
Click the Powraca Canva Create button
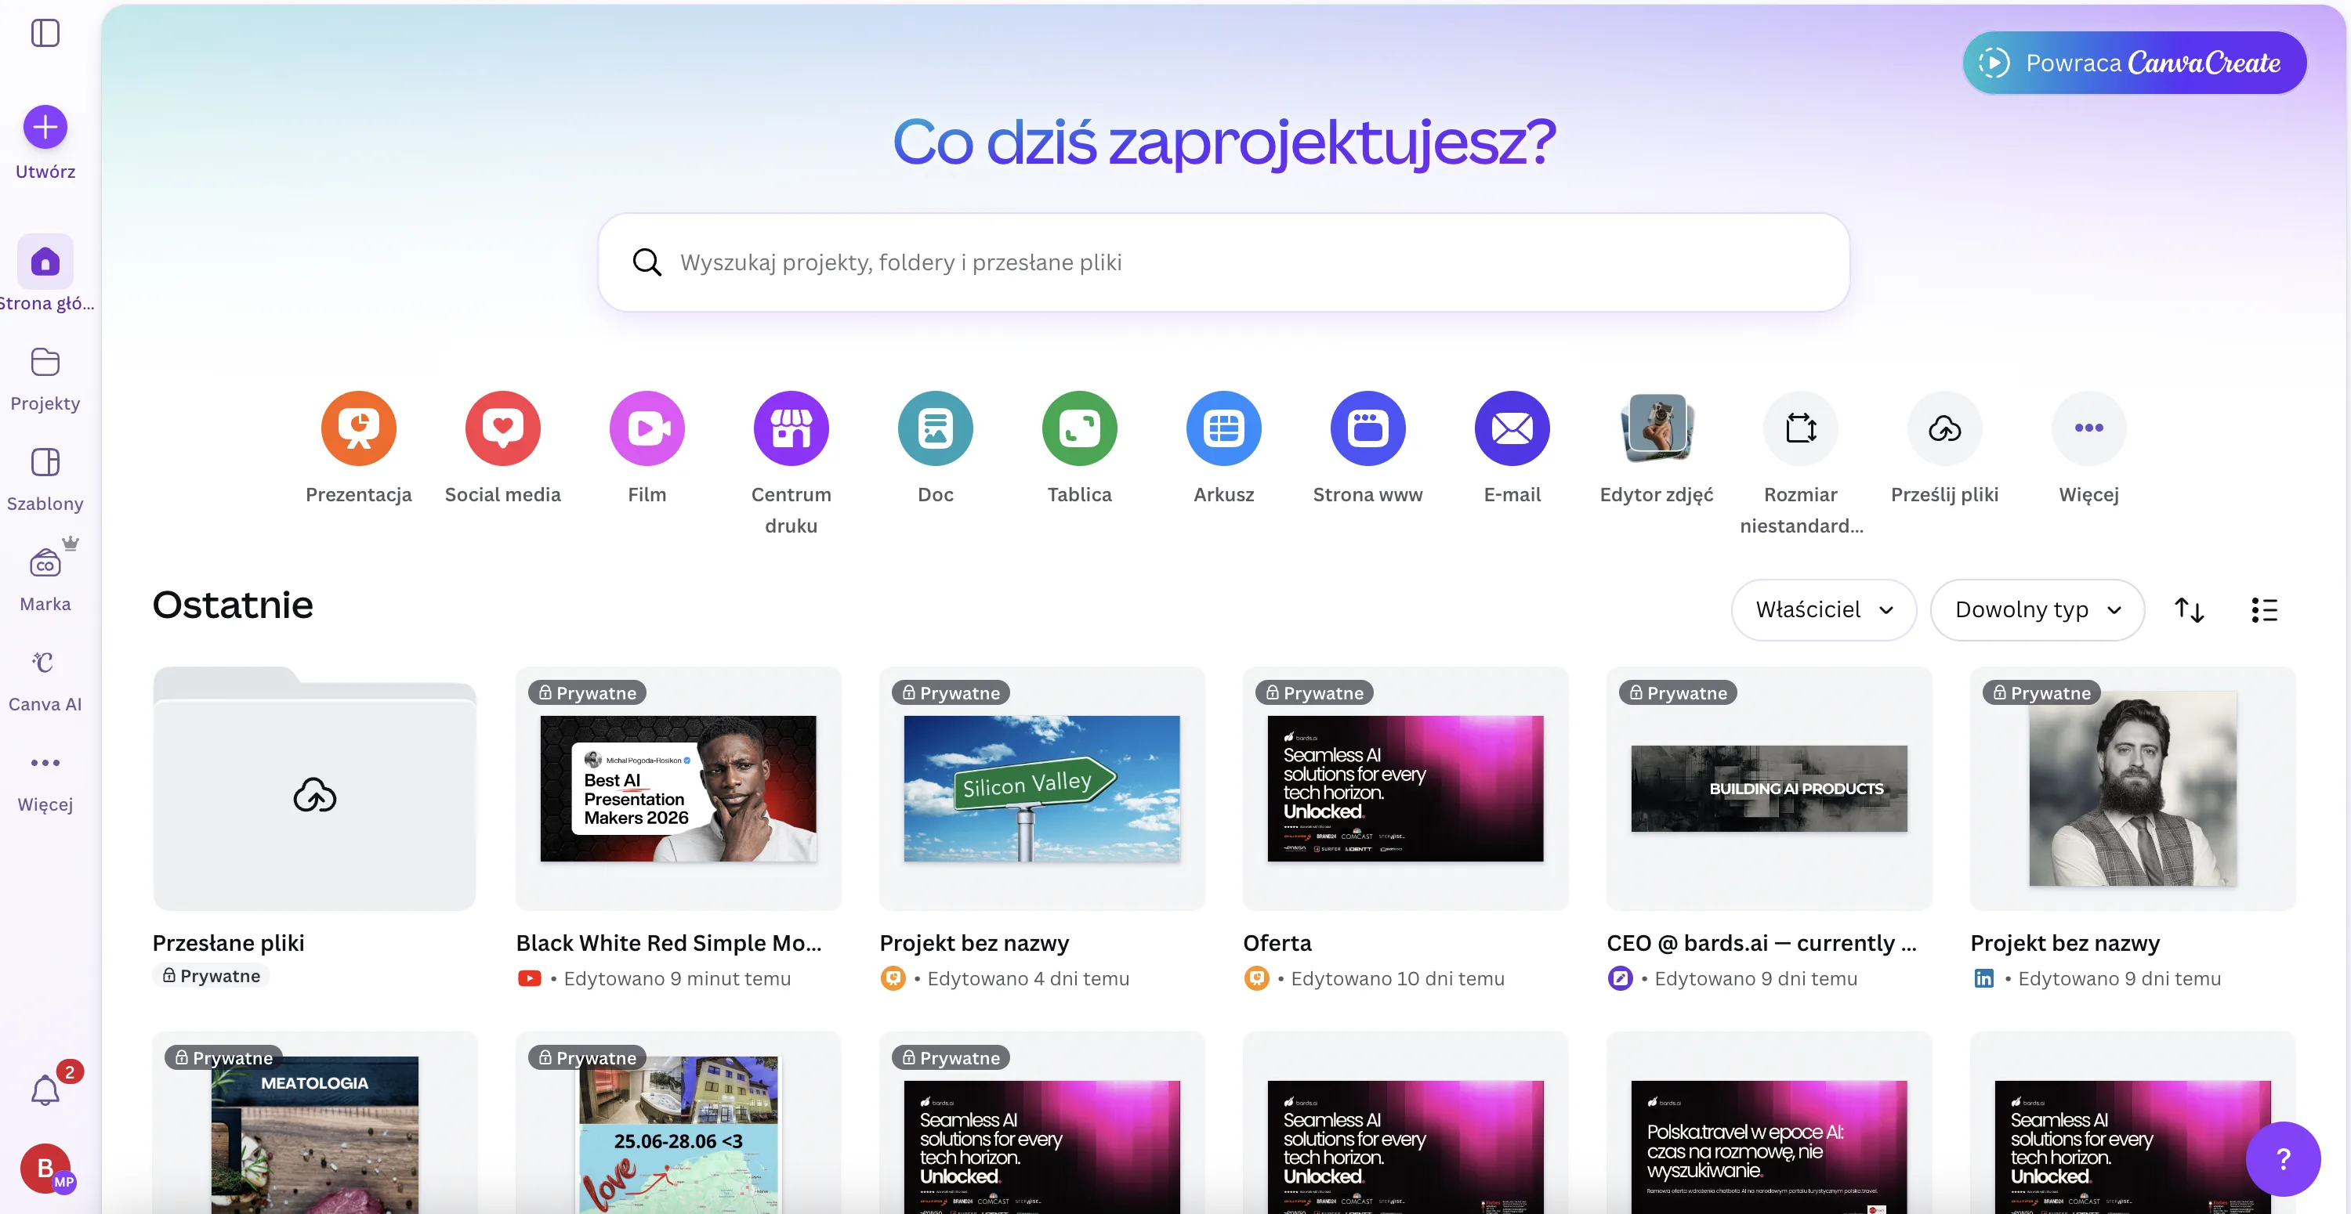coord(2134,63)
